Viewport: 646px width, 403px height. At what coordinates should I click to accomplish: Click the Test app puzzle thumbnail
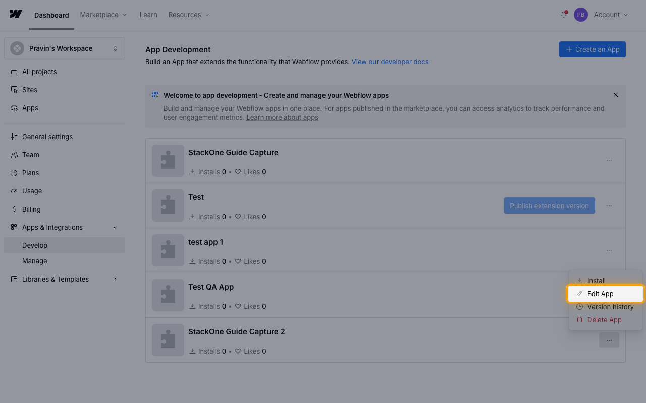pyautogui.click(x=168, y=206)
